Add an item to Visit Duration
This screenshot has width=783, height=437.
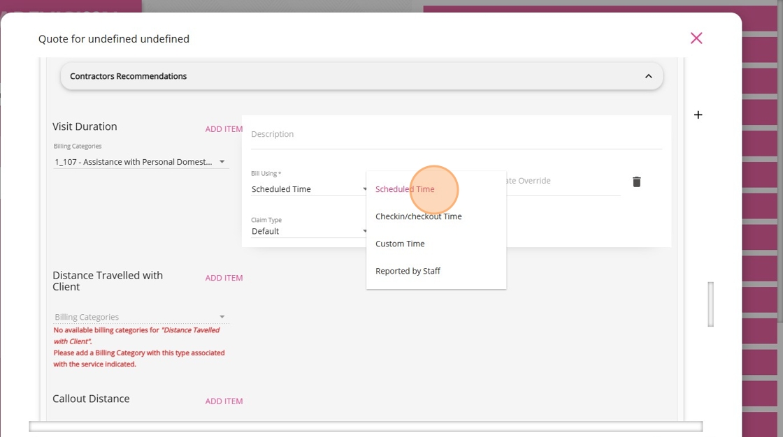point(224,128)
